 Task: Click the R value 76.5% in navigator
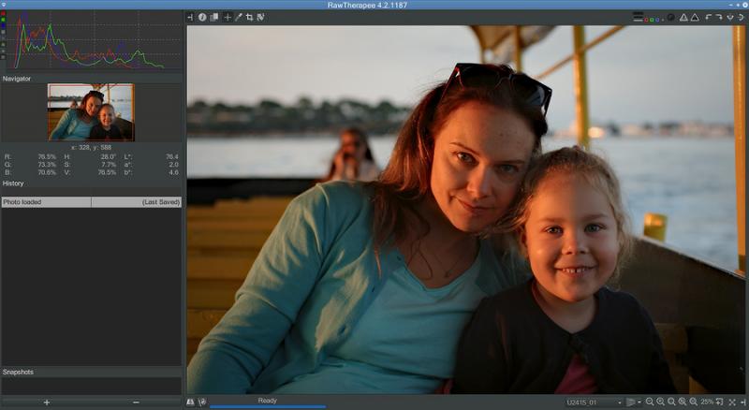click(x=47, y=156)
